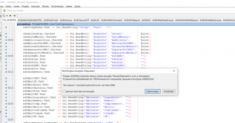Tick 'Ignorar este tipo de exceção' checkbox

point(64,91)
